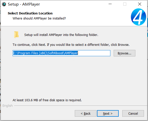This screenshot has height=121, width=148.
Task: Click the Setup - AMPlayer title text
Action: click(24, 4)
